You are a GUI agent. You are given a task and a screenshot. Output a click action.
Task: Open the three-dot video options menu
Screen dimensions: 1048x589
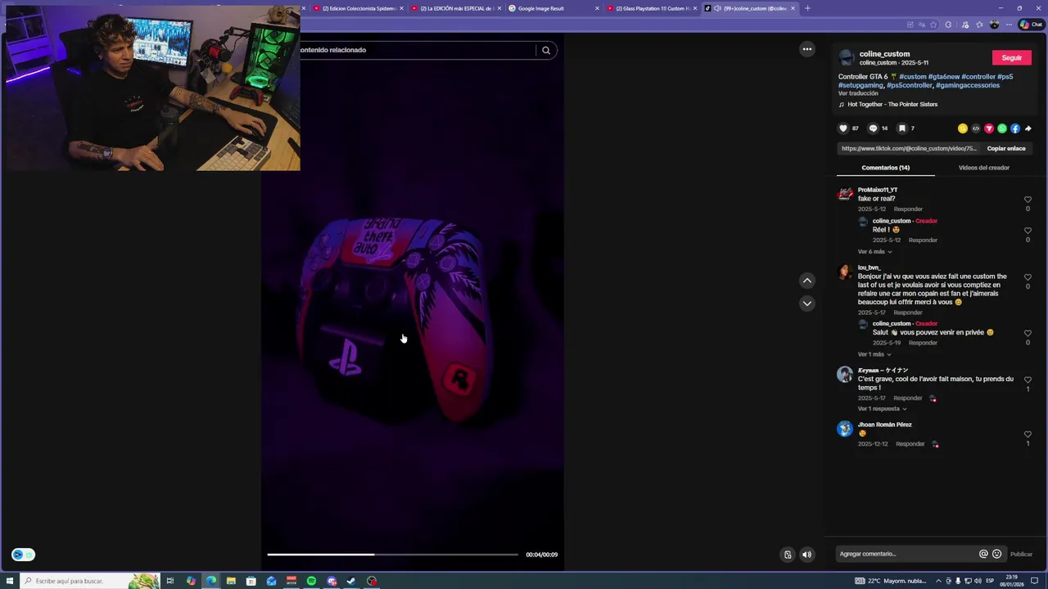[x=807, y=49]
